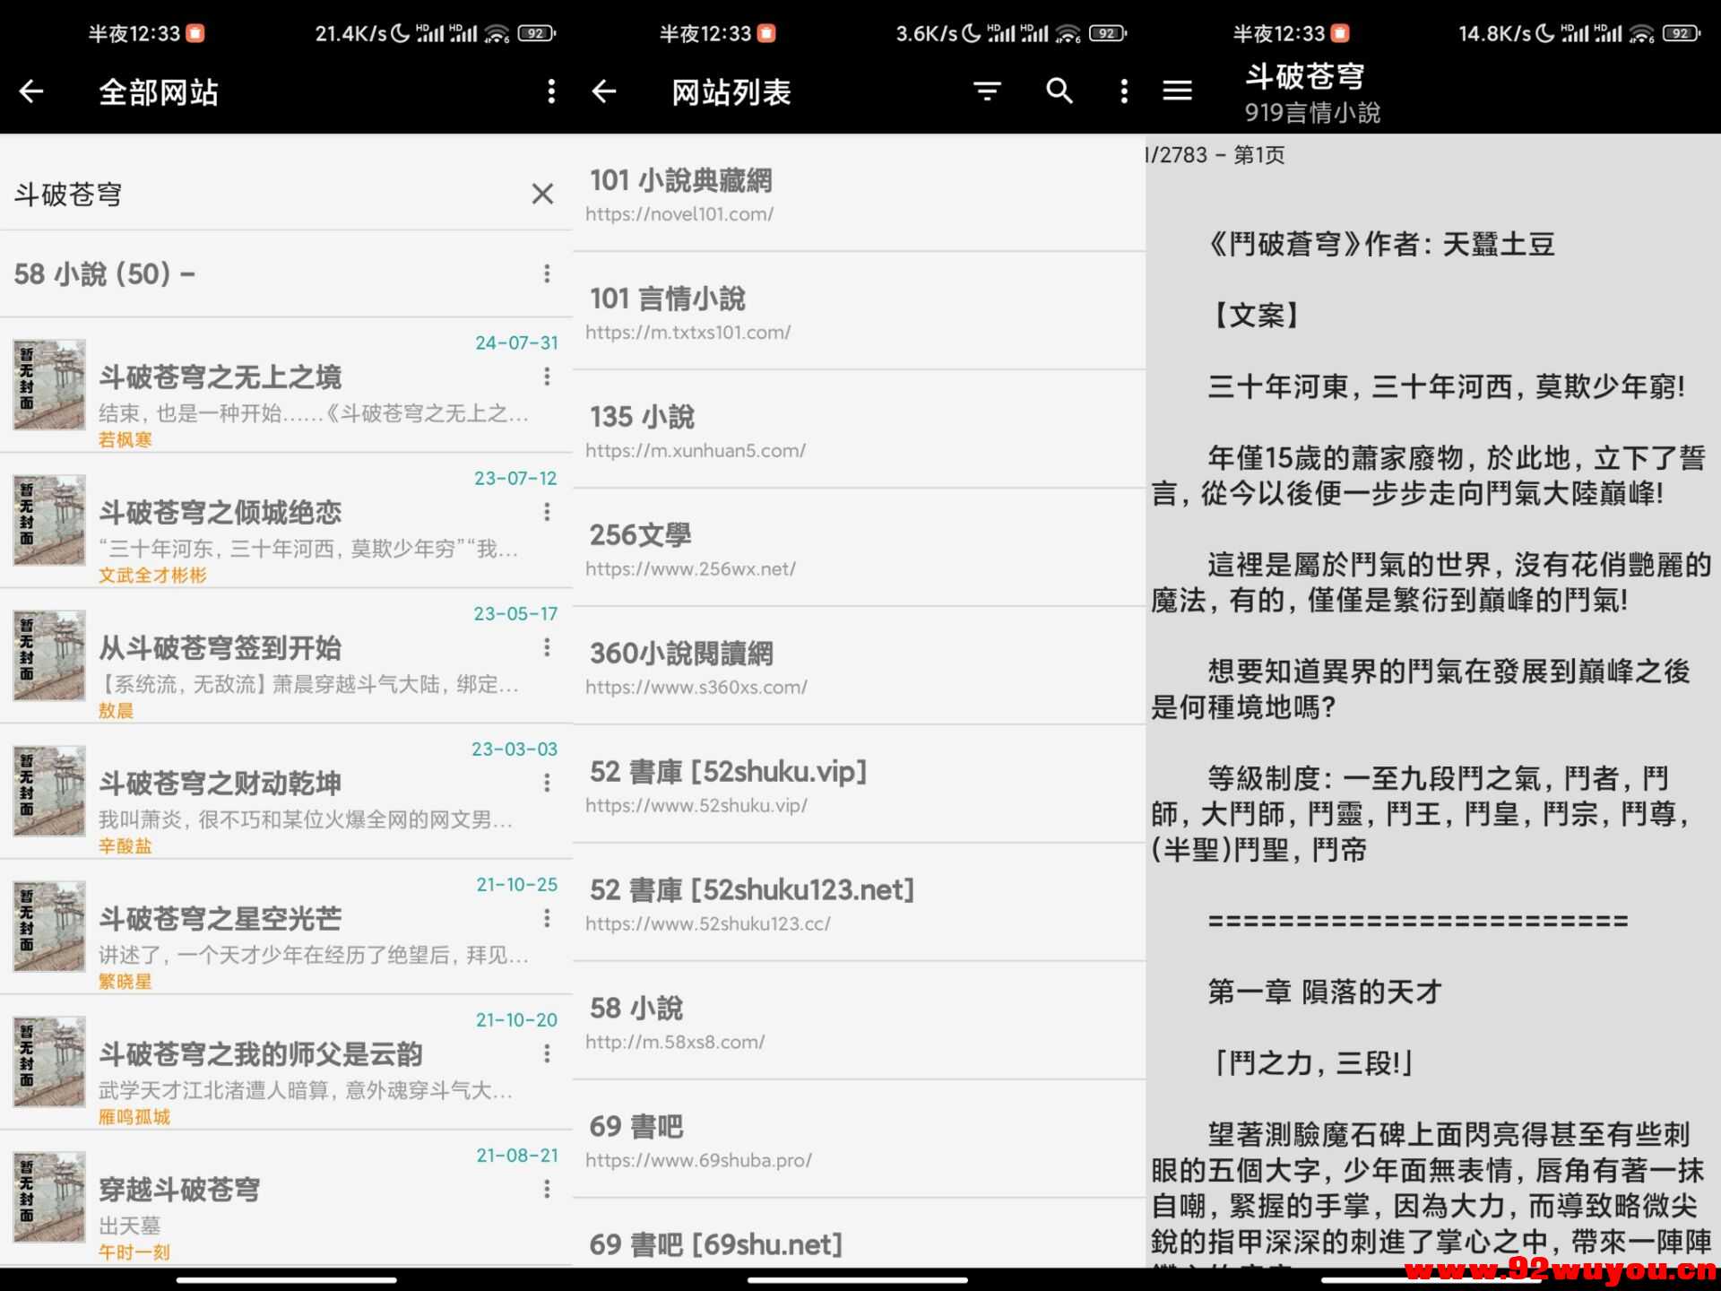Open options for 斗破苍穹之无上之境
Screen dimensions: 1721x1291
[x=547, y=377]
